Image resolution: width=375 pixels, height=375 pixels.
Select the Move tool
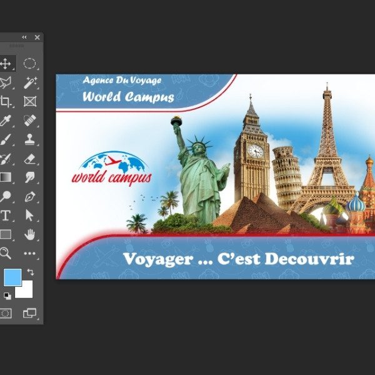(x=6, y=63)
